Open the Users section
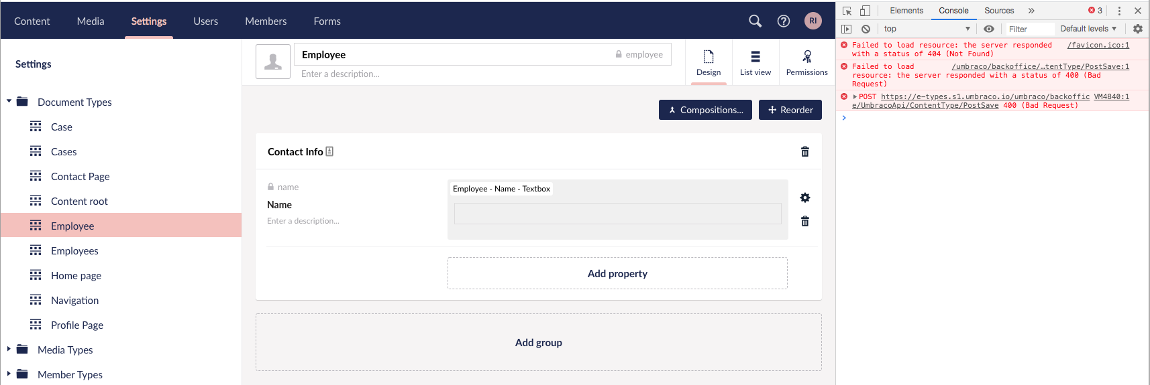 pos(206,21)
